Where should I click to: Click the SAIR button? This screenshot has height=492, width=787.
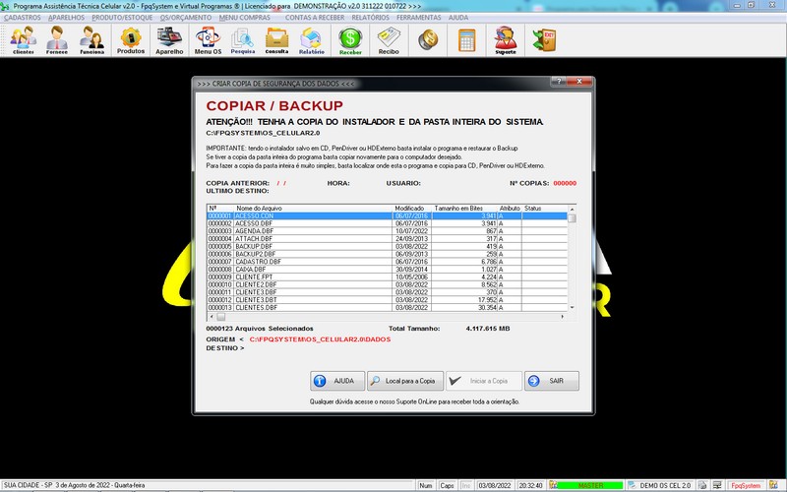552,381
